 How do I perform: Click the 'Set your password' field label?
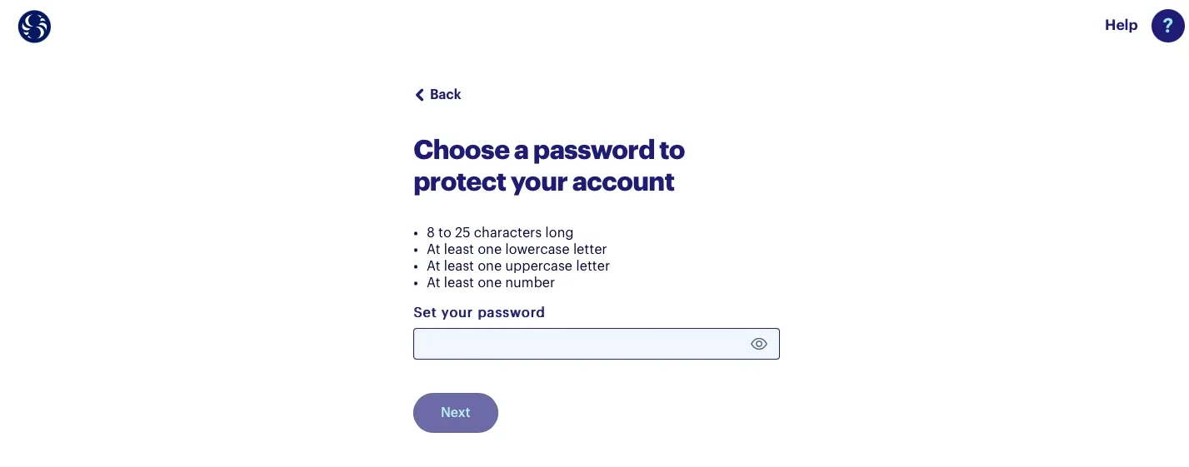(x=479, y=312)
